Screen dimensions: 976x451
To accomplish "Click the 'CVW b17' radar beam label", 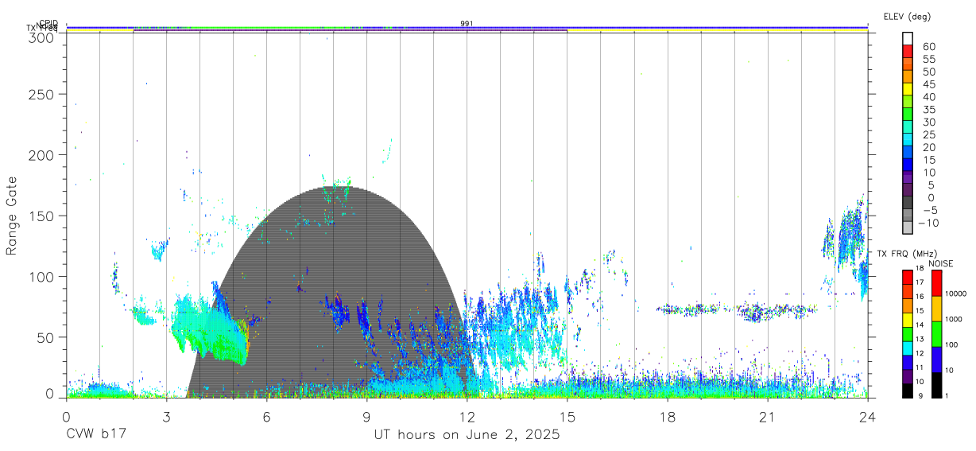I will [x=96, y=435].
